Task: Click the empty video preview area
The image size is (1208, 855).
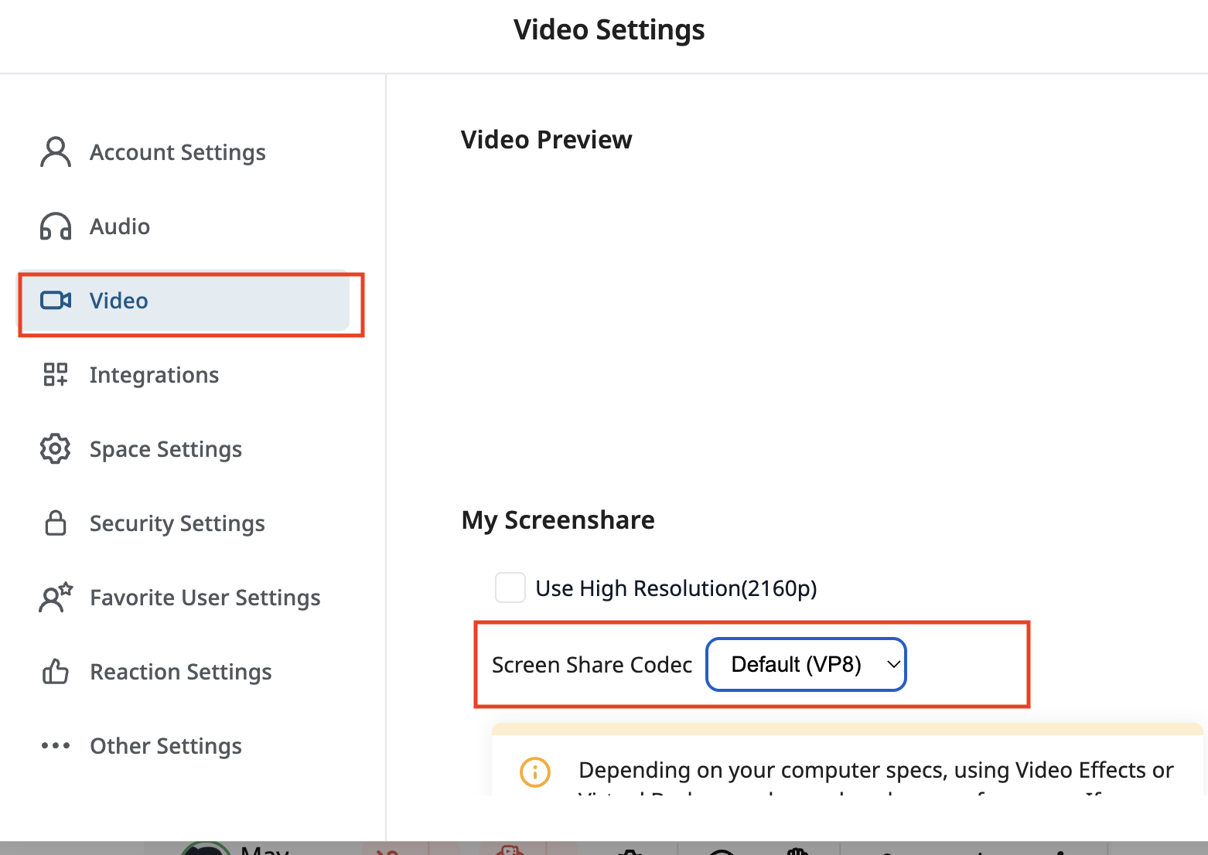Action: [x=797, y=325]
